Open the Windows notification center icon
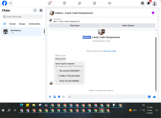The width and height of the screenshot is (161, 118). click(157, 110)
